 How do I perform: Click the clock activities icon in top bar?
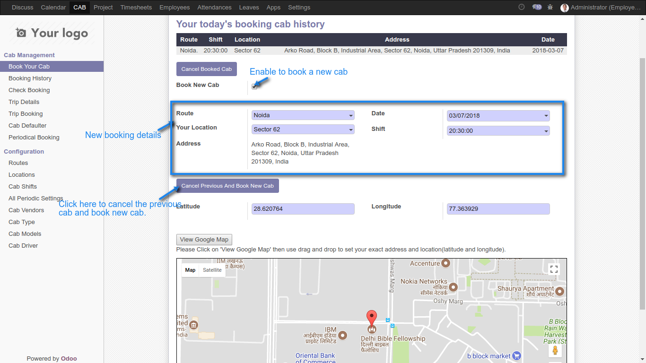coord(522,7)
